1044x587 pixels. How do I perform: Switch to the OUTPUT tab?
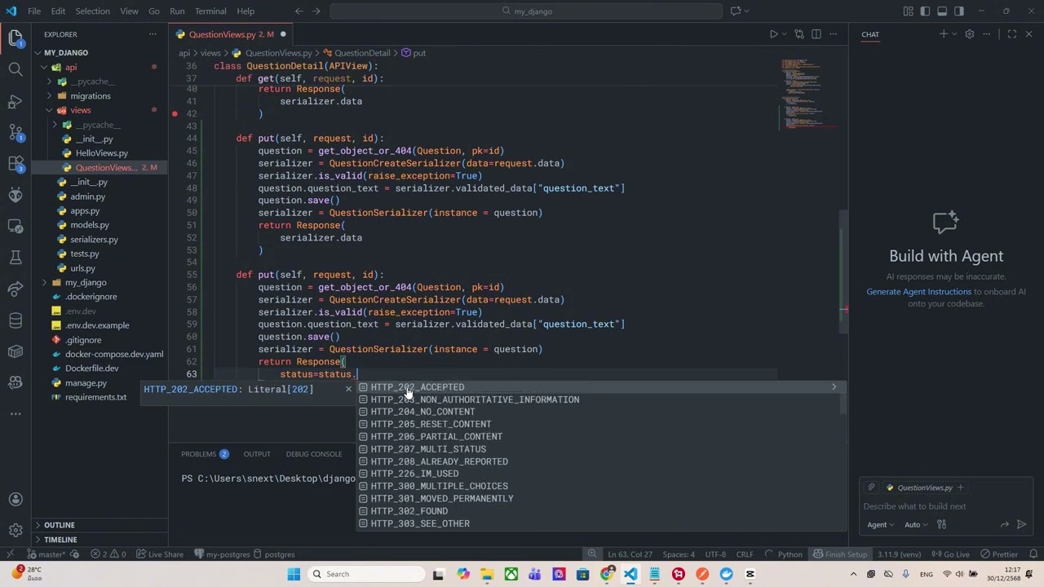pos(257,454)
